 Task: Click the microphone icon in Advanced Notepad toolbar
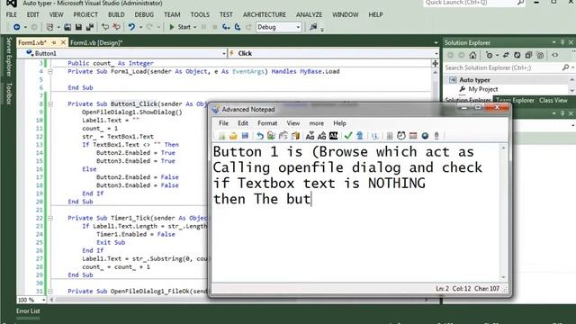[436, 136]
